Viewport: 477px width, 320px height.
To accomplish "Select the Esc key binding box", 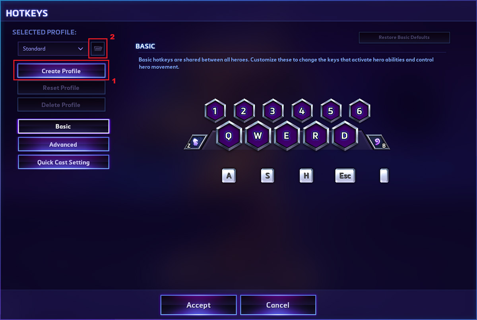I will click(x=345, y=175).
